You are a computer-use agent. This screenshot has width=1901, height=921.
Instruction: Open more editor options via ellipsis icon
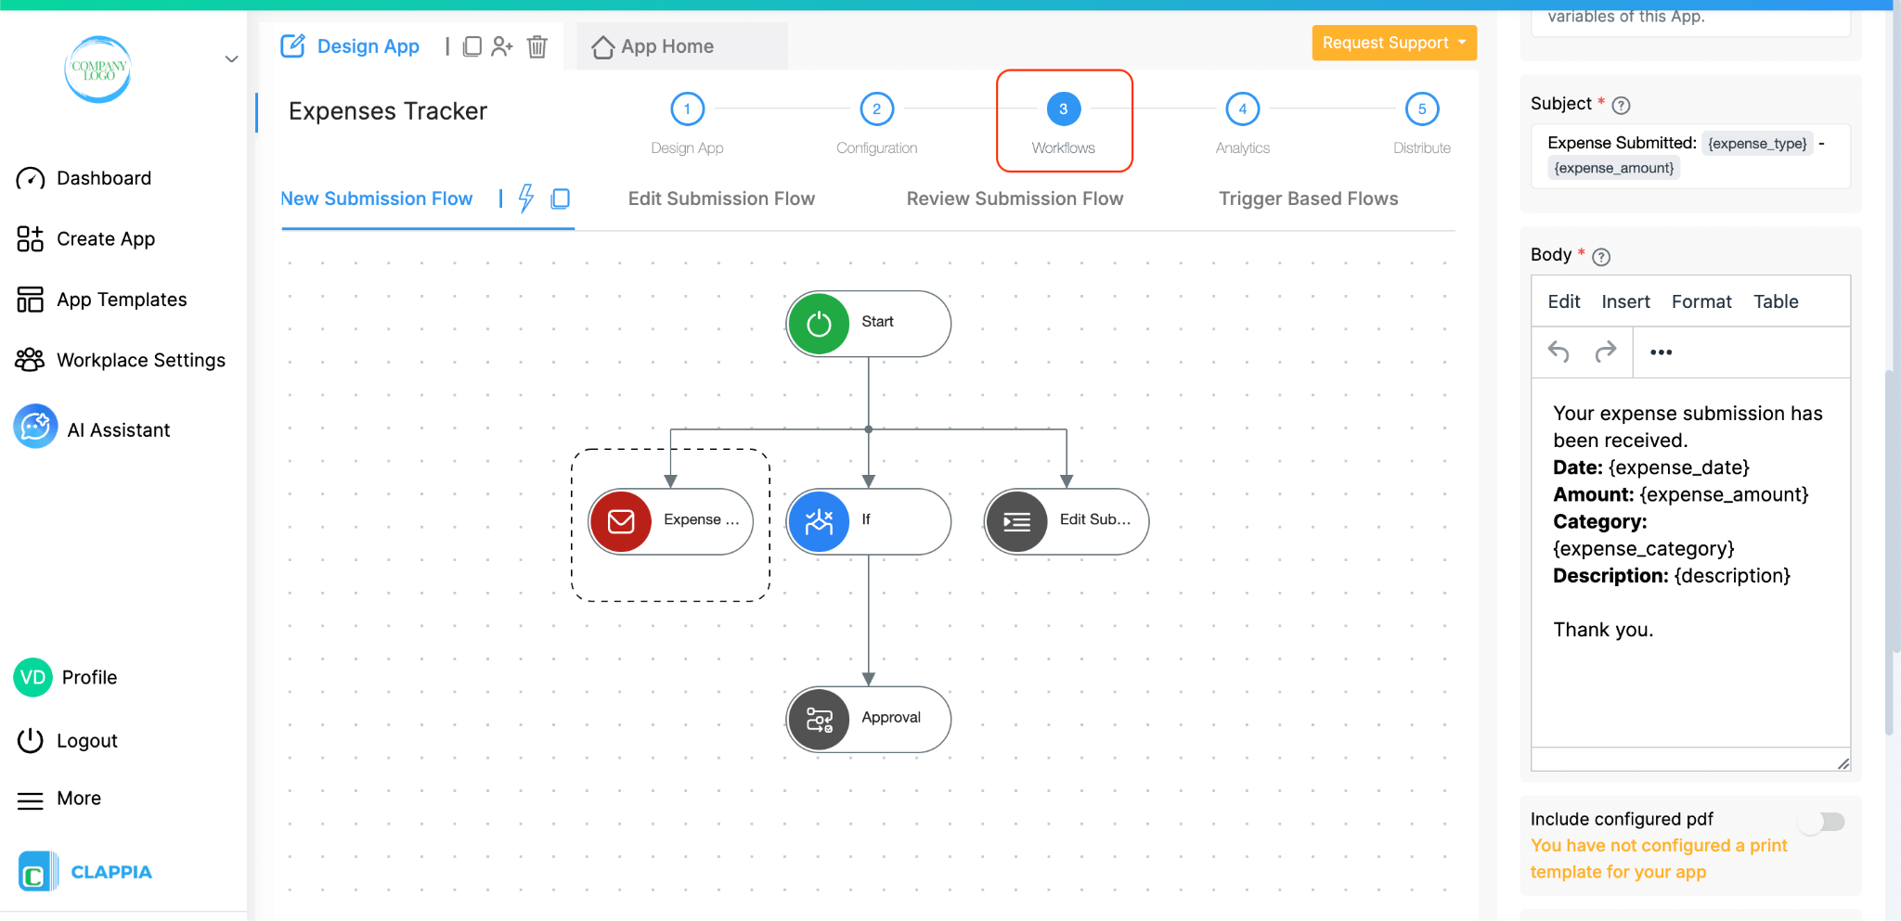[x=1661, y=352]
